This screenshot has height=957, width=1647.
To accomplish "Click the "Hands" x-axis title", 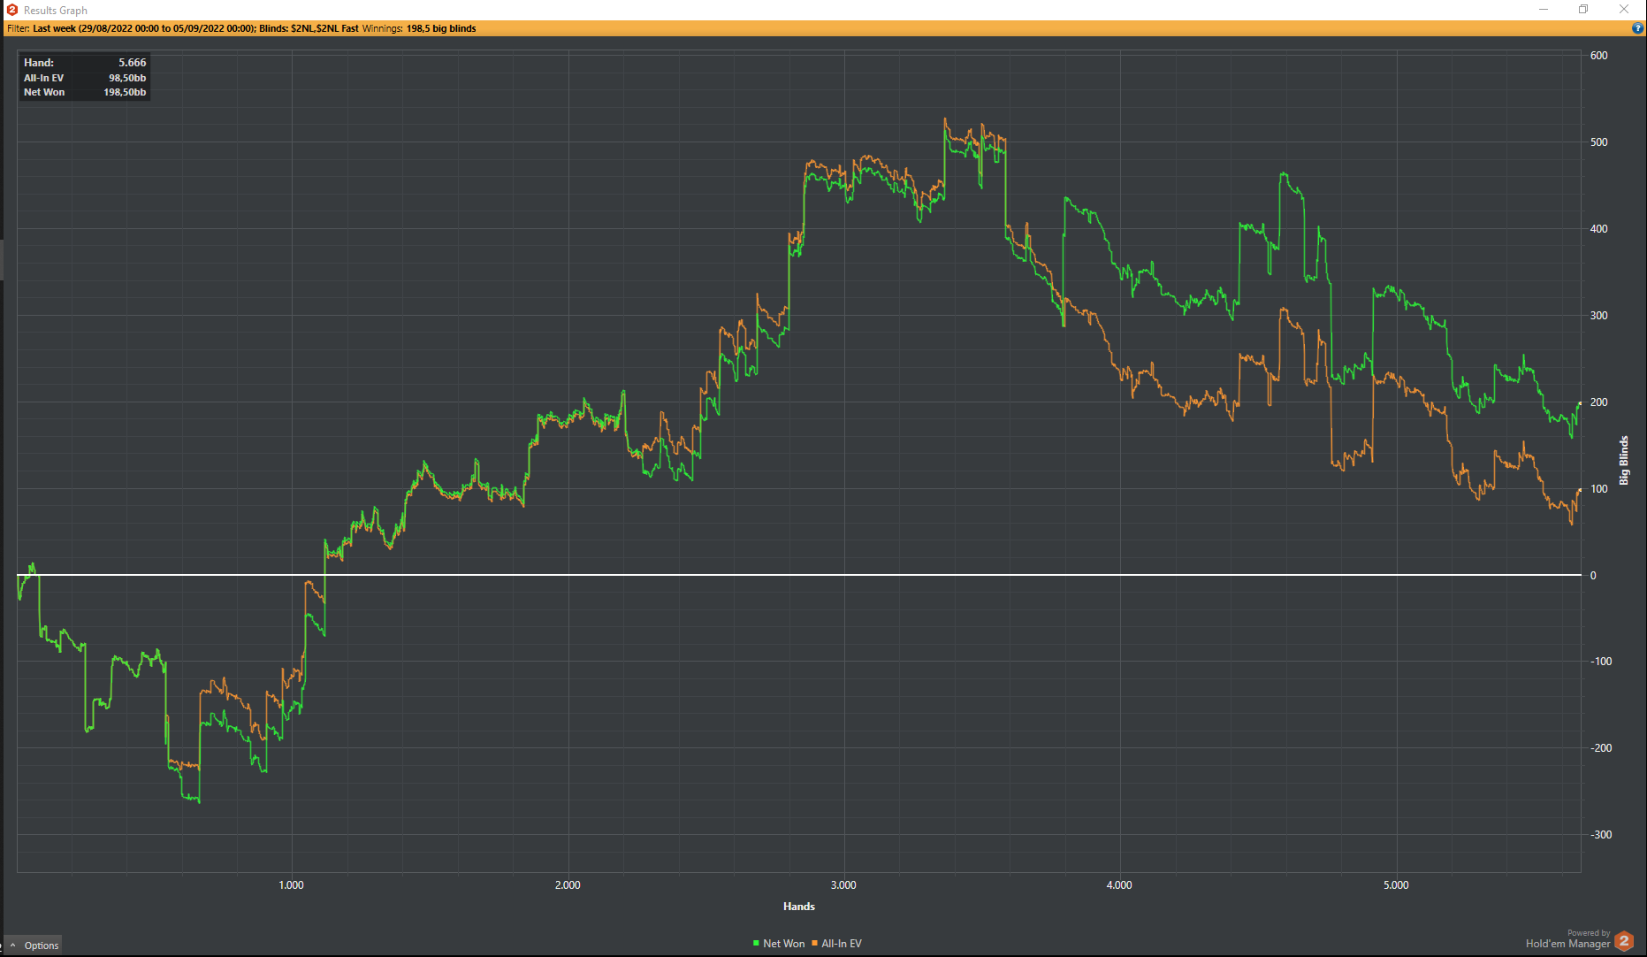I will point(799,907).
